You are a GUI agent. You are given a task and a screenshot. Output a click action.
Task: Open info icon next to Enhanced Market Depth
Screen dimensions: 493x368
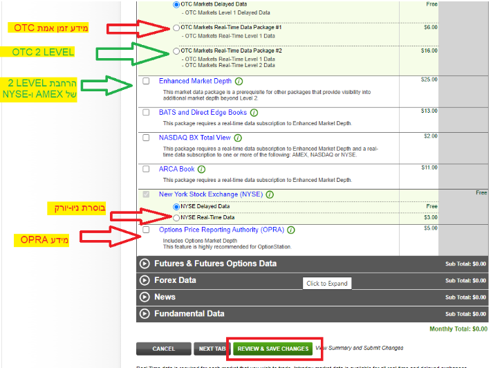[x=239, y=82]
